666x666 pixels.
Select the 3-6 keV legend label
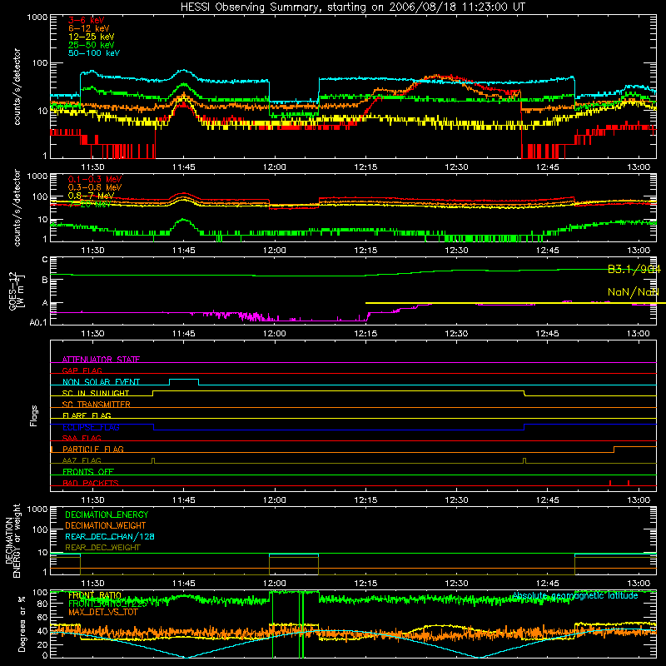click(x=86, y=20)
